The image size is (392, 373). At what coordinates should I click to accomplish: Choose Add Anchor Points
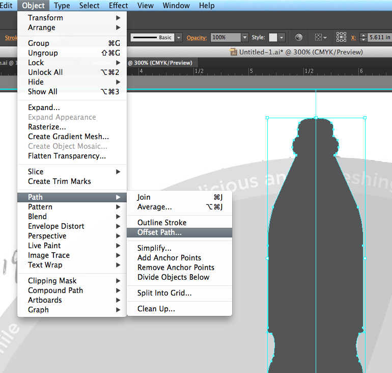click(180, 258)
